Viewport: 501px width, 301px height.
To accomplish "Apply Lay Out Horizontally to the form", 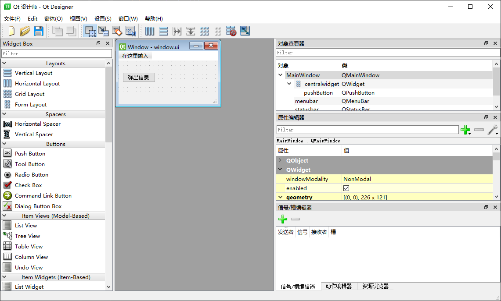I will click(150, 31).
